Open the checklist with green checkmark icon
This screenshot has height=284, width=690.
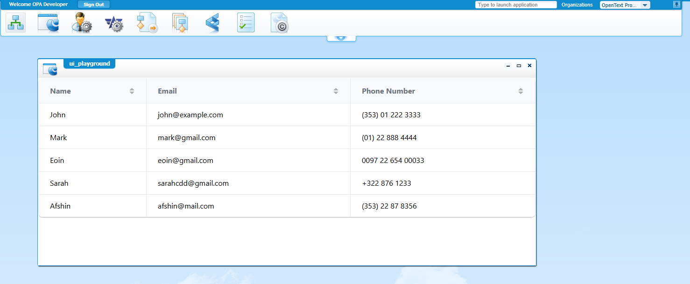click(246, 23)
